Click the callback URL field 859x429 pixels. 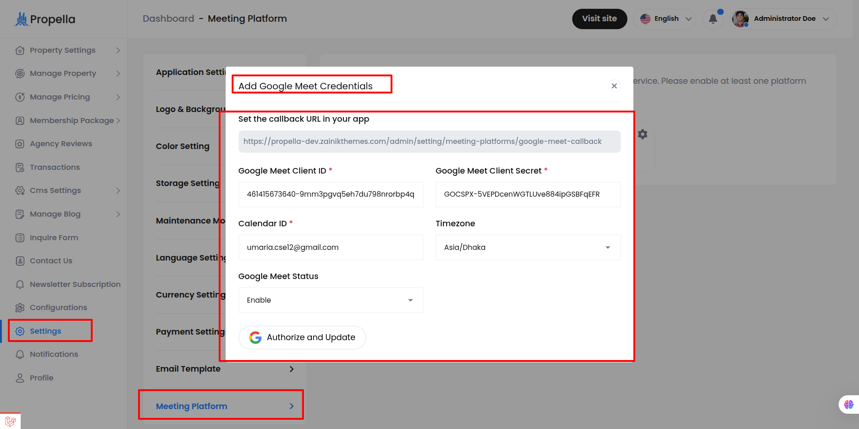click(x=429, y=142)
